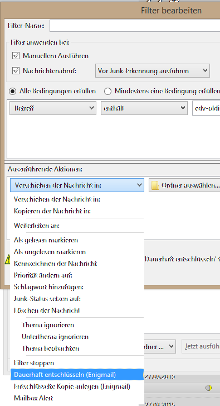Choose Junk-Status setzen auf
Image resolution: width=220 pixels, height=406 pixels.
click(x=77, y=299)
